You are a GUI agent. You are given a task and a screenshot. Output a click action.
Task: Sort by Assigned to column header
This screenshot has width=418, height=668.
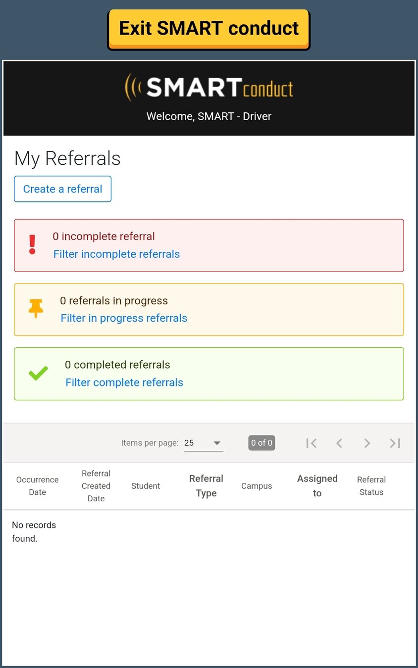tap(317, 486)
